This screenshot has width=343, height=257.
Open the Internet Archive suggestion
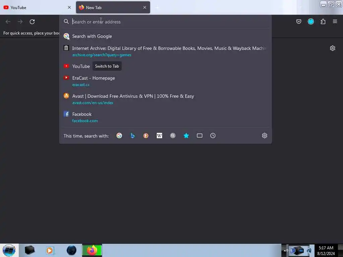165,51
